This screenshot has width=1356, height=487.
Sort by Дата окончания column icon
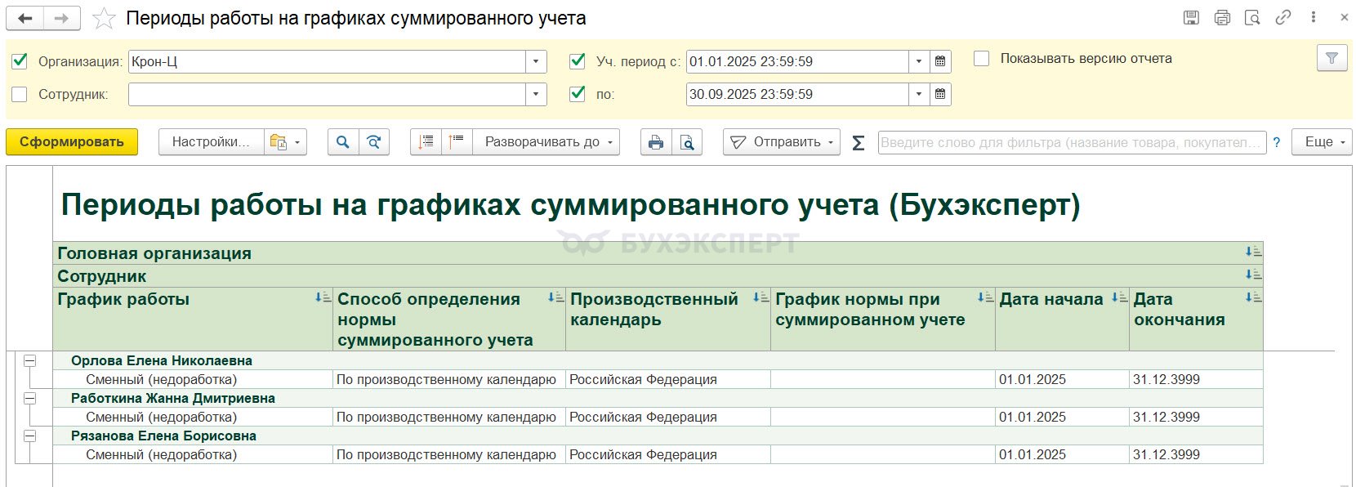pyautogui.click(x=1253, y=297)
